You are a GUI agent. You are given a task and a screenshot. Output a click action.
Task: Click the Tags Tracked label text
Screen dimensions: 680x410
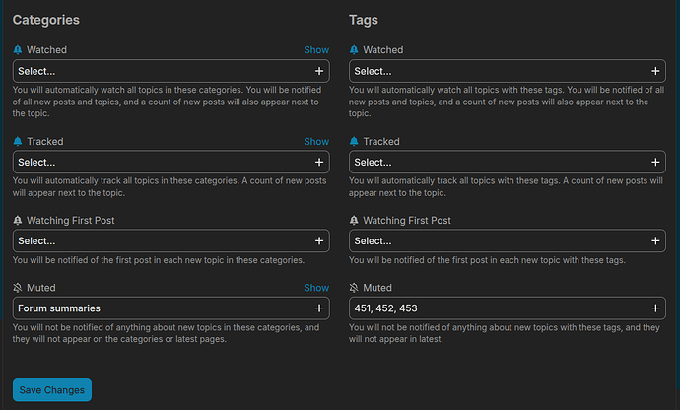tap(381, 142)
